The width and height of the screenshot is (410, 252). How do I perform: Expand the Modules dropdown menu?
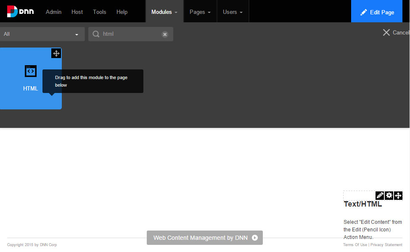click(164, 12)
